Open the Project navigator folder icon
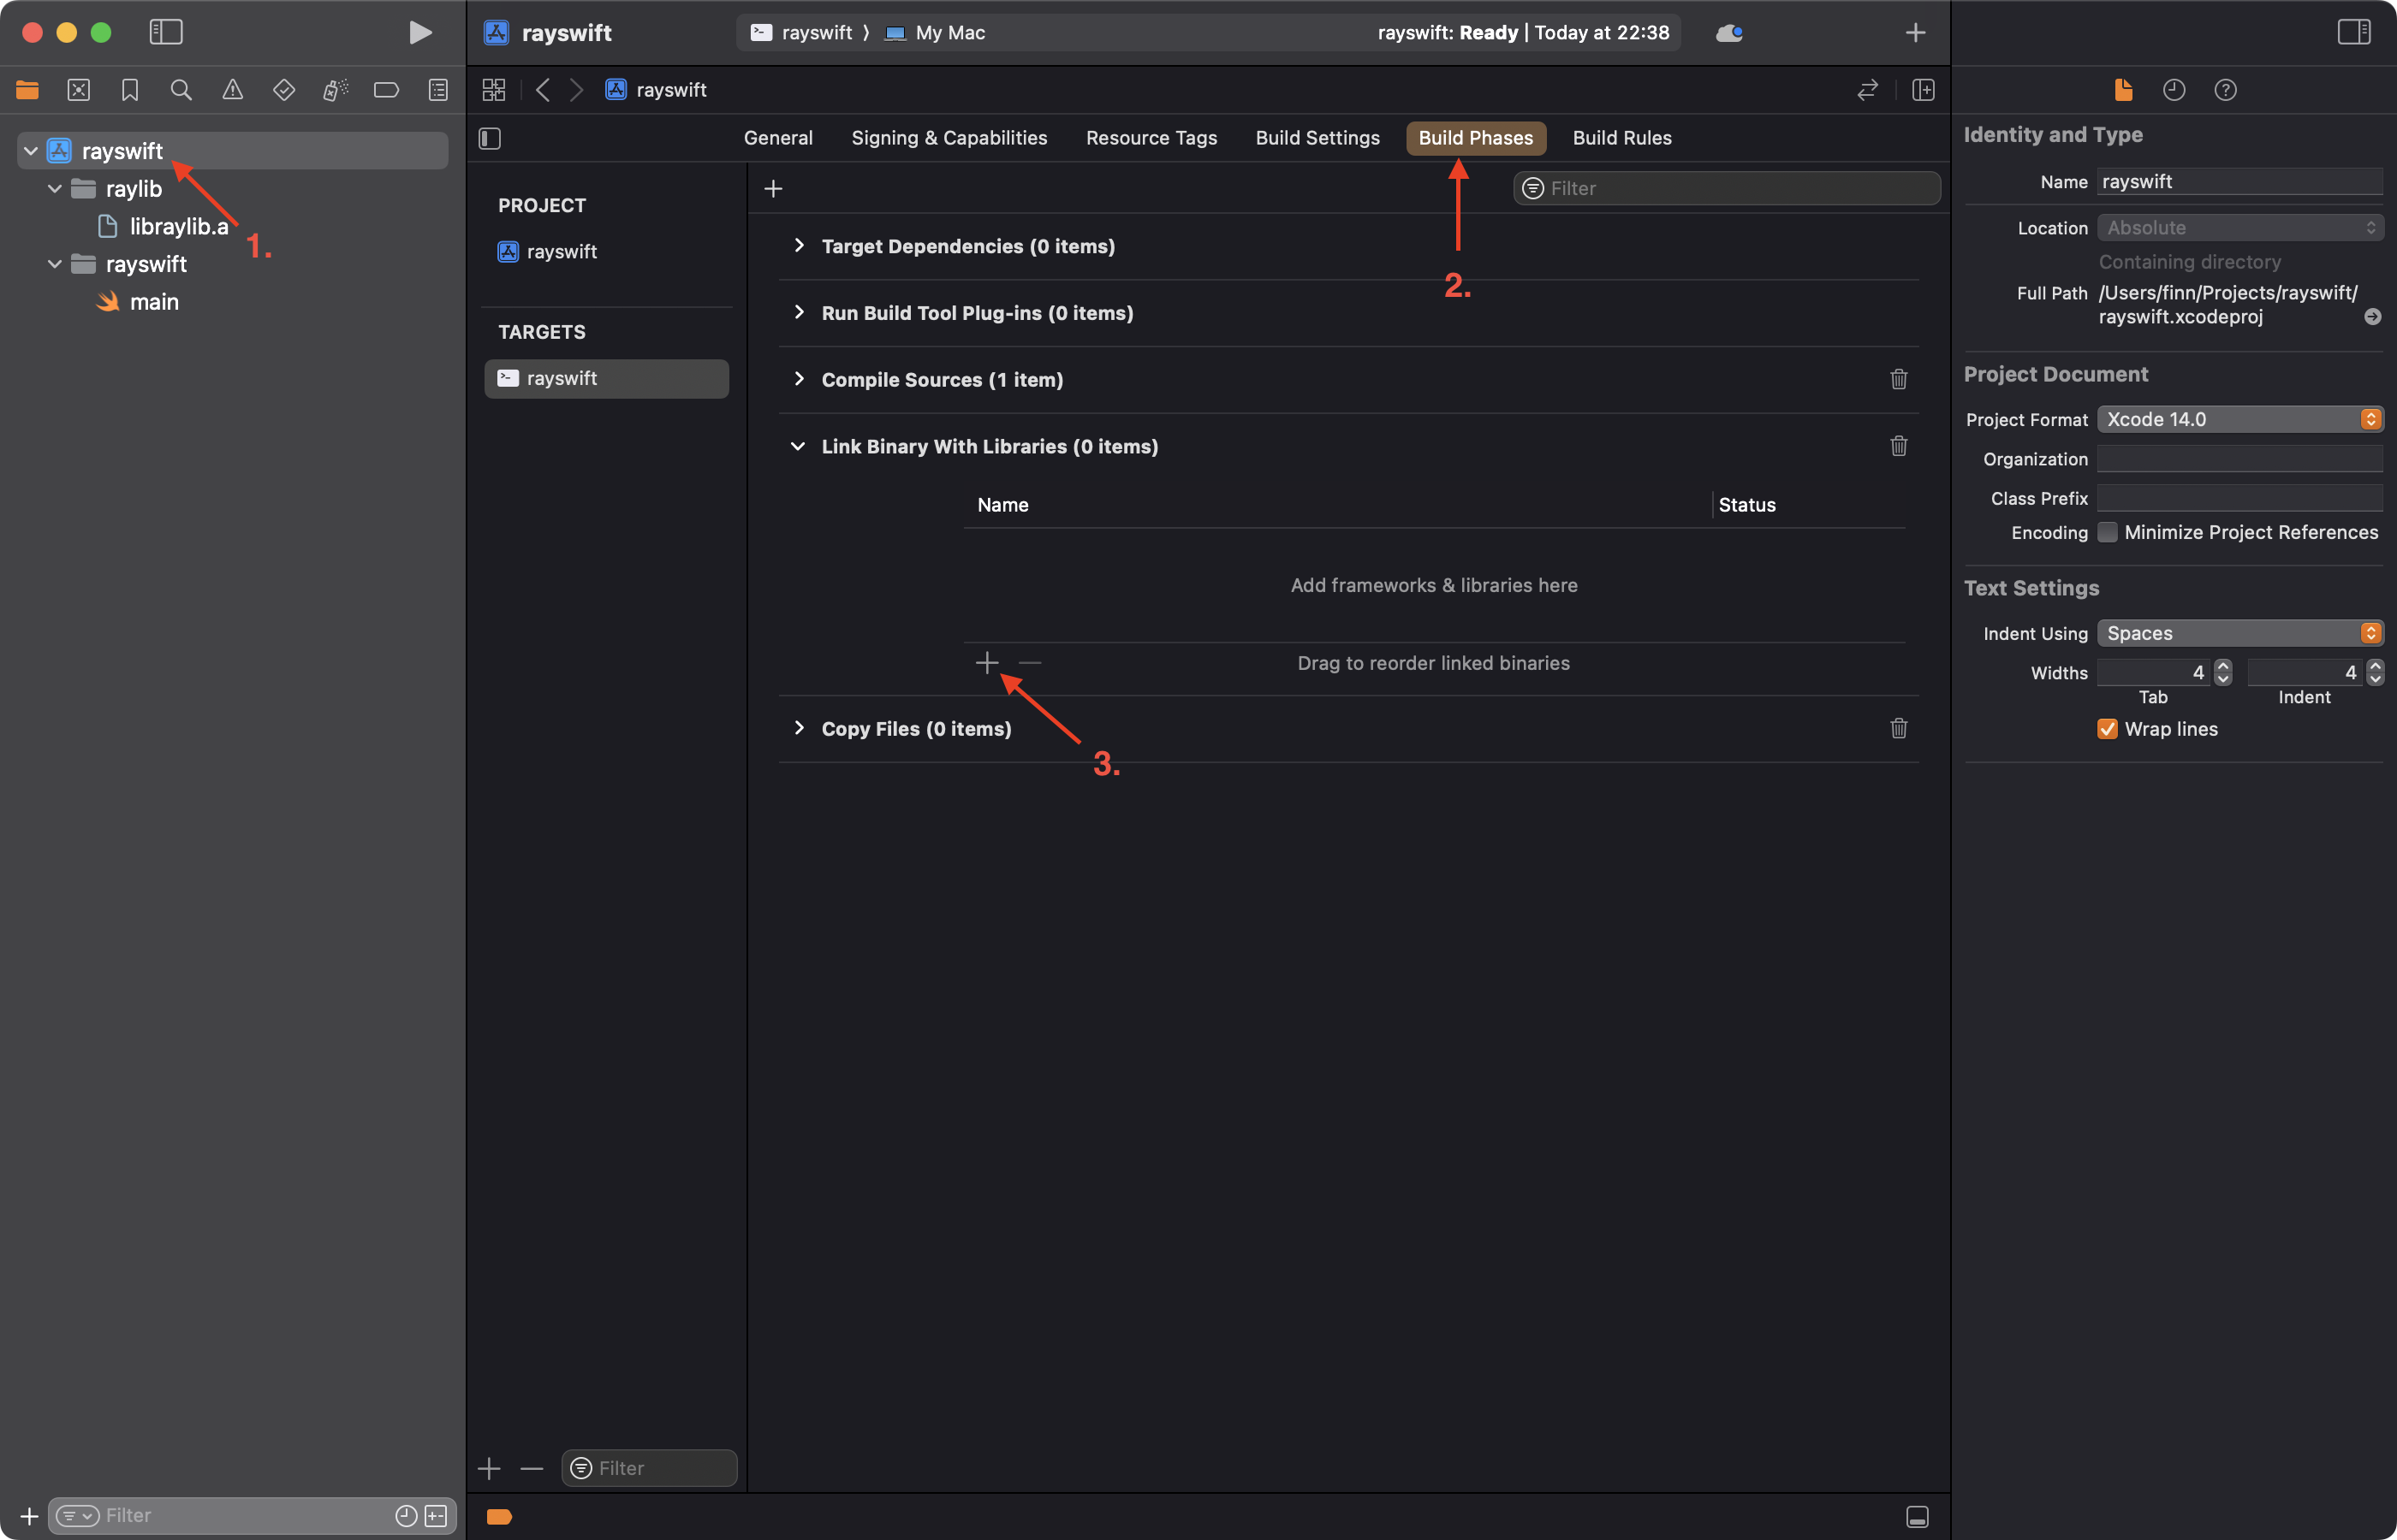Screen dimensions: 2397x1540 click(x=27, y=90)
